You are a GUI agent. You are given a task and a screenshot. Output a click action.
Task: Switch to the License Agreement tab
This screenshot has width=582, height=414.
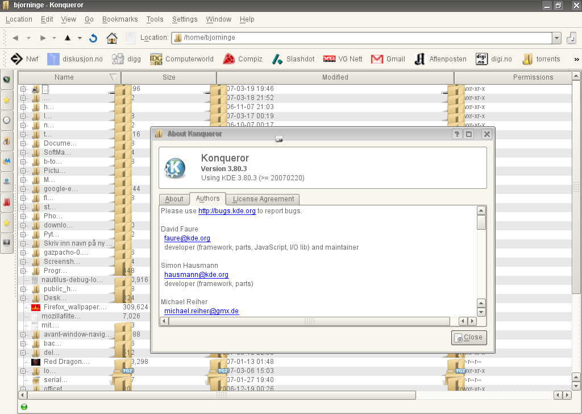click(263, 199)
